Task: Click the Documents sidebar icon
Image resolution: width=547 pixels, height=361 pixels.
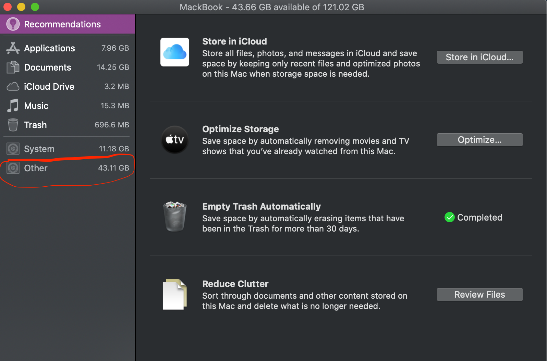Action: tap(13, 67)
